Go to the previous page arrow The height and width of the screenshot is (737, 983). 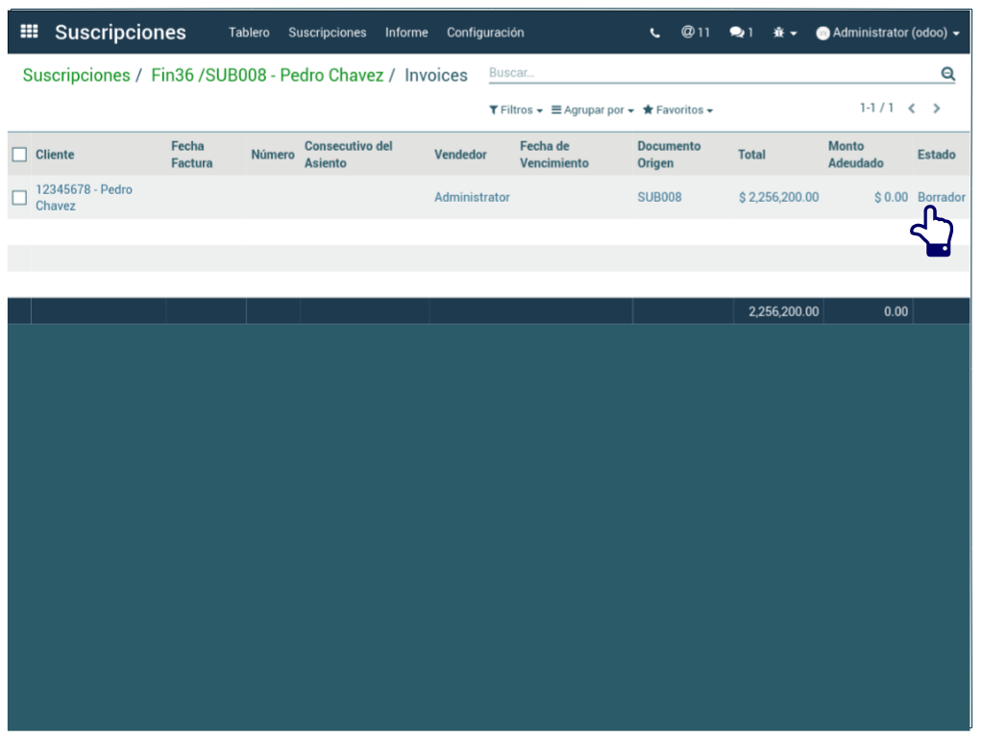pyautogui.click(x=912, y=109)
